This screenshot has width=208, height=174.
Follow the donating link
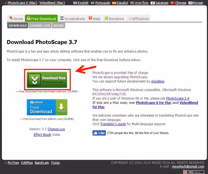158,81
